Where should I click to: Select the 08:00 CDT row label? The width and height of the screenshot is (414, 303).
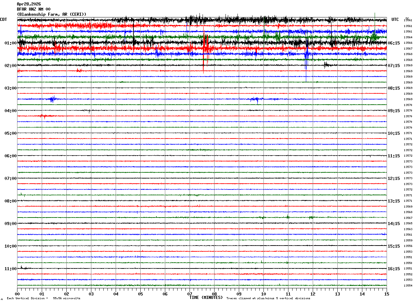[x=11, y=201]
